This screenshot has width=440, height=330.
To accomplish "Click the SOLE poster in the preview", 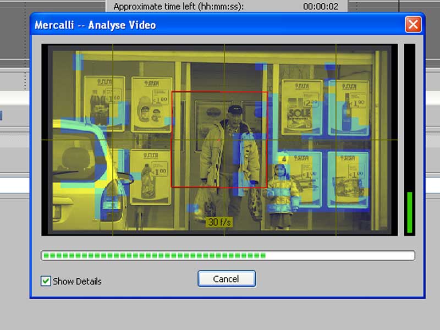I will (301, 108).
